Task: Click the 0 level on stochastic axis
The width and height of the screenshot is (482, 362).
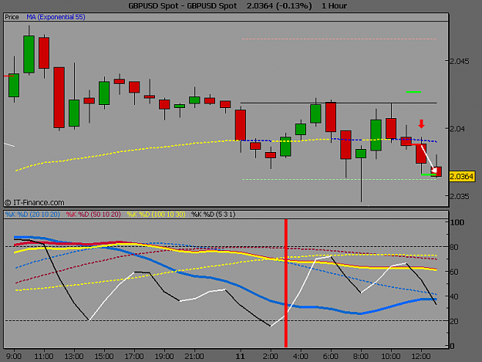Action: (x=452, y=346)
